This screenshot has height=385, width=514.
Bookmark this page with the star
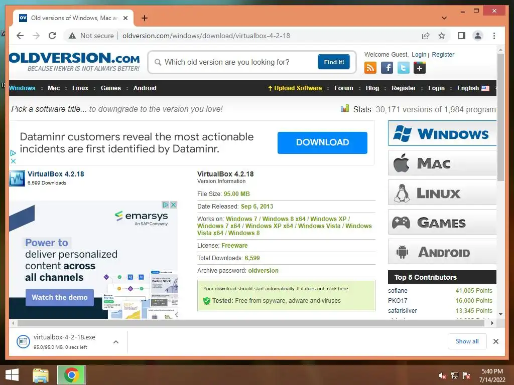point(442,36)
